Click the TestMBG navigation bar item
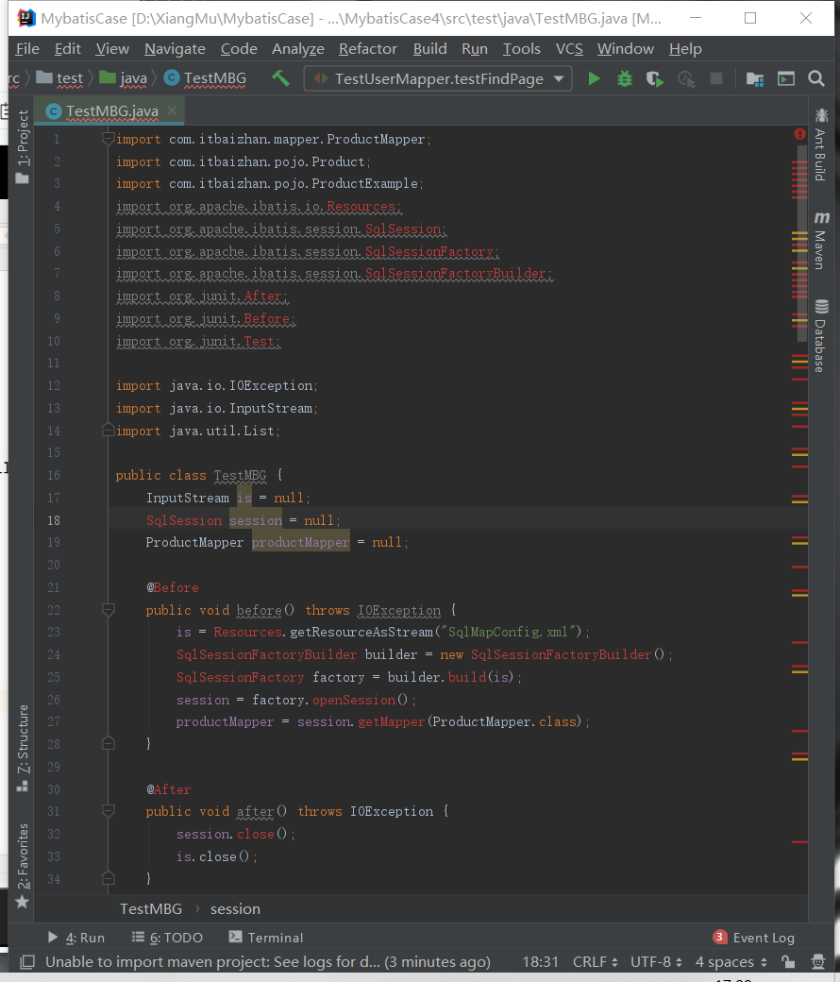 coord(205,78)
